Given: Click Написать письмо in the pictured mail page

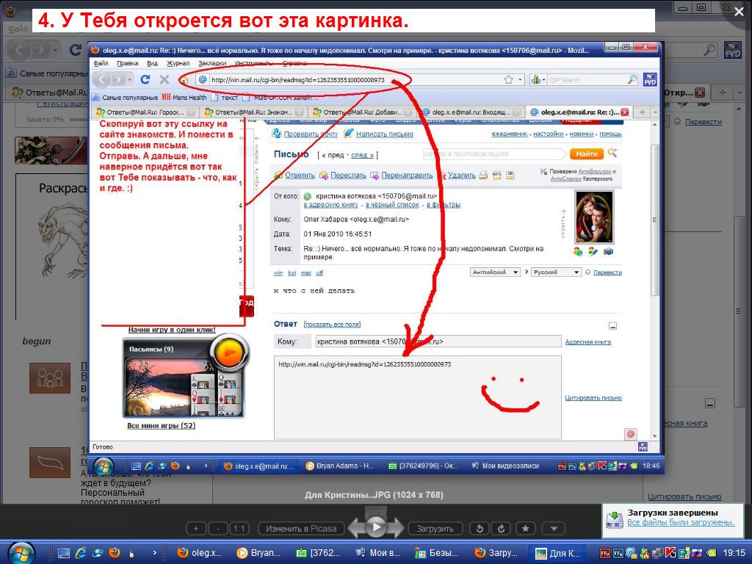Looking at the screenshot, I should [384, 134].
